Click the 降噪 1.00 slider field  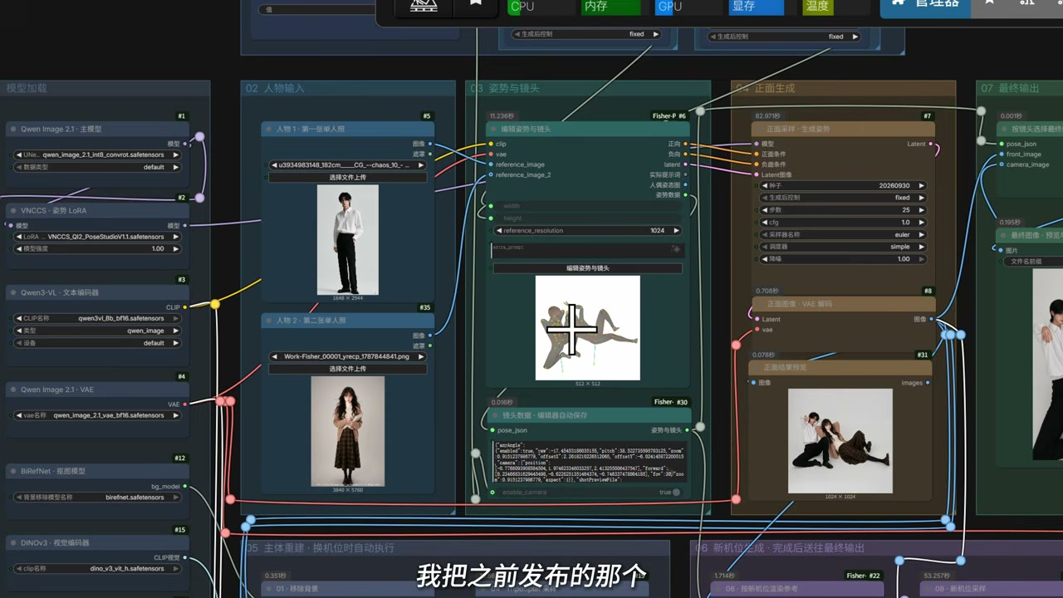(843, 259)
